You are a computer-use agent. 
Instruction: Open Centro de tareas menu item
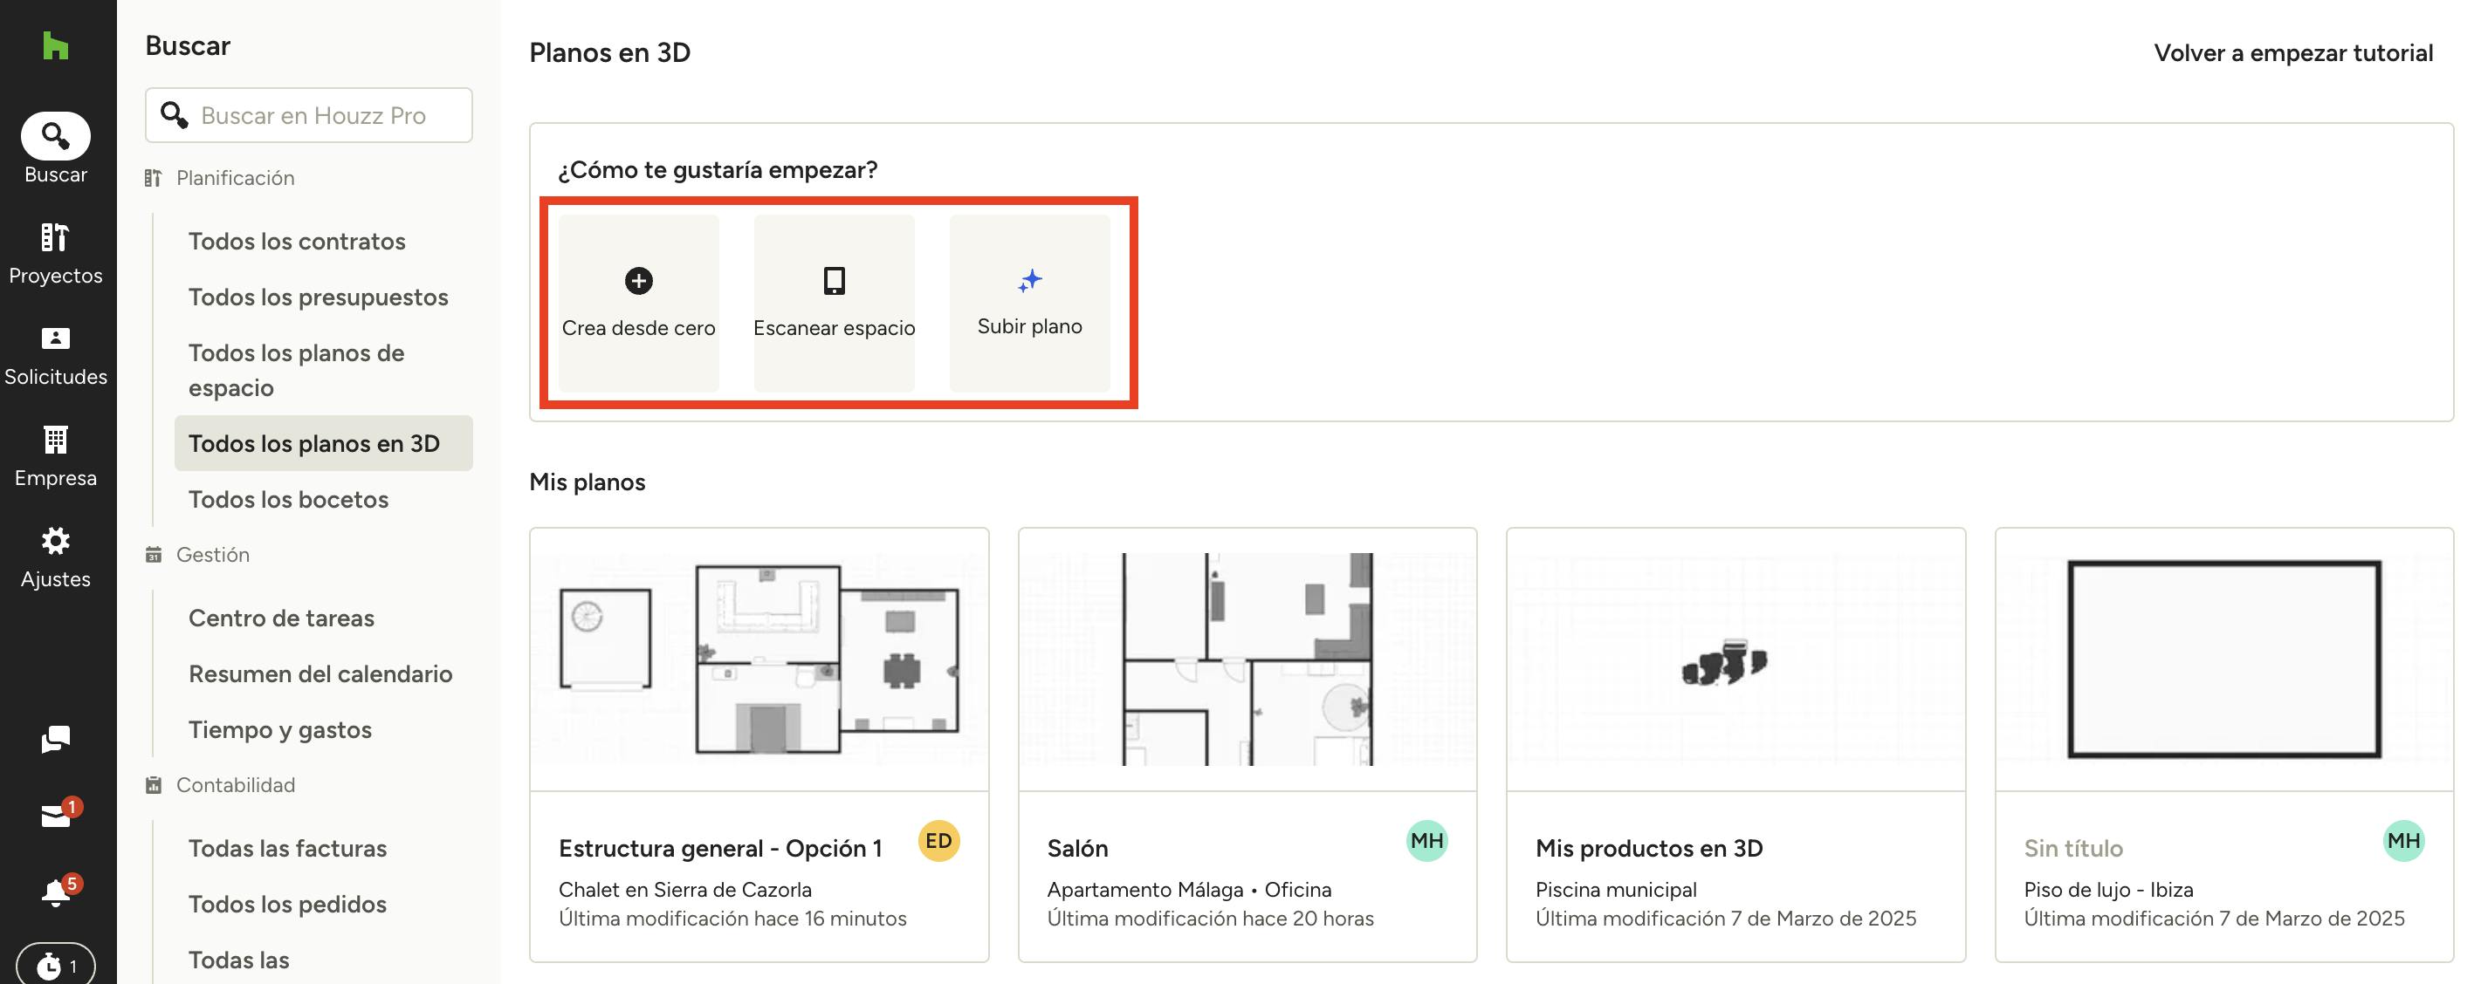click(281, 618)
